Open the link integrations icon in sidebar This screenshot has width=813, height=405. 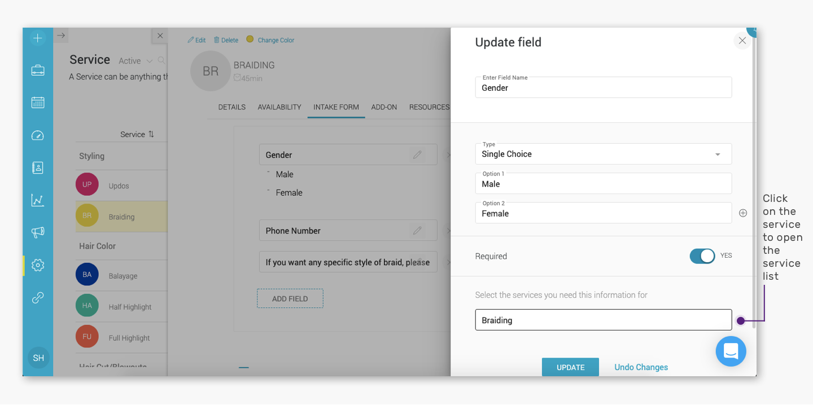[38, 298]
